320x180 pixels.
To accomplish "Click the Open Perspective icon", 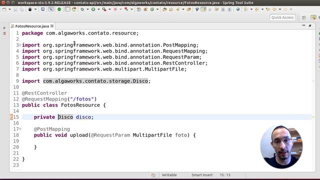I will pos(304,18).
